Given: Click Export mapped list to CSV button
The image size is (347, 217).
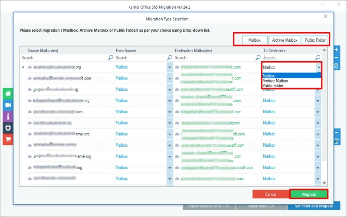Looking at the screenshot, I should tap(209, 206).
